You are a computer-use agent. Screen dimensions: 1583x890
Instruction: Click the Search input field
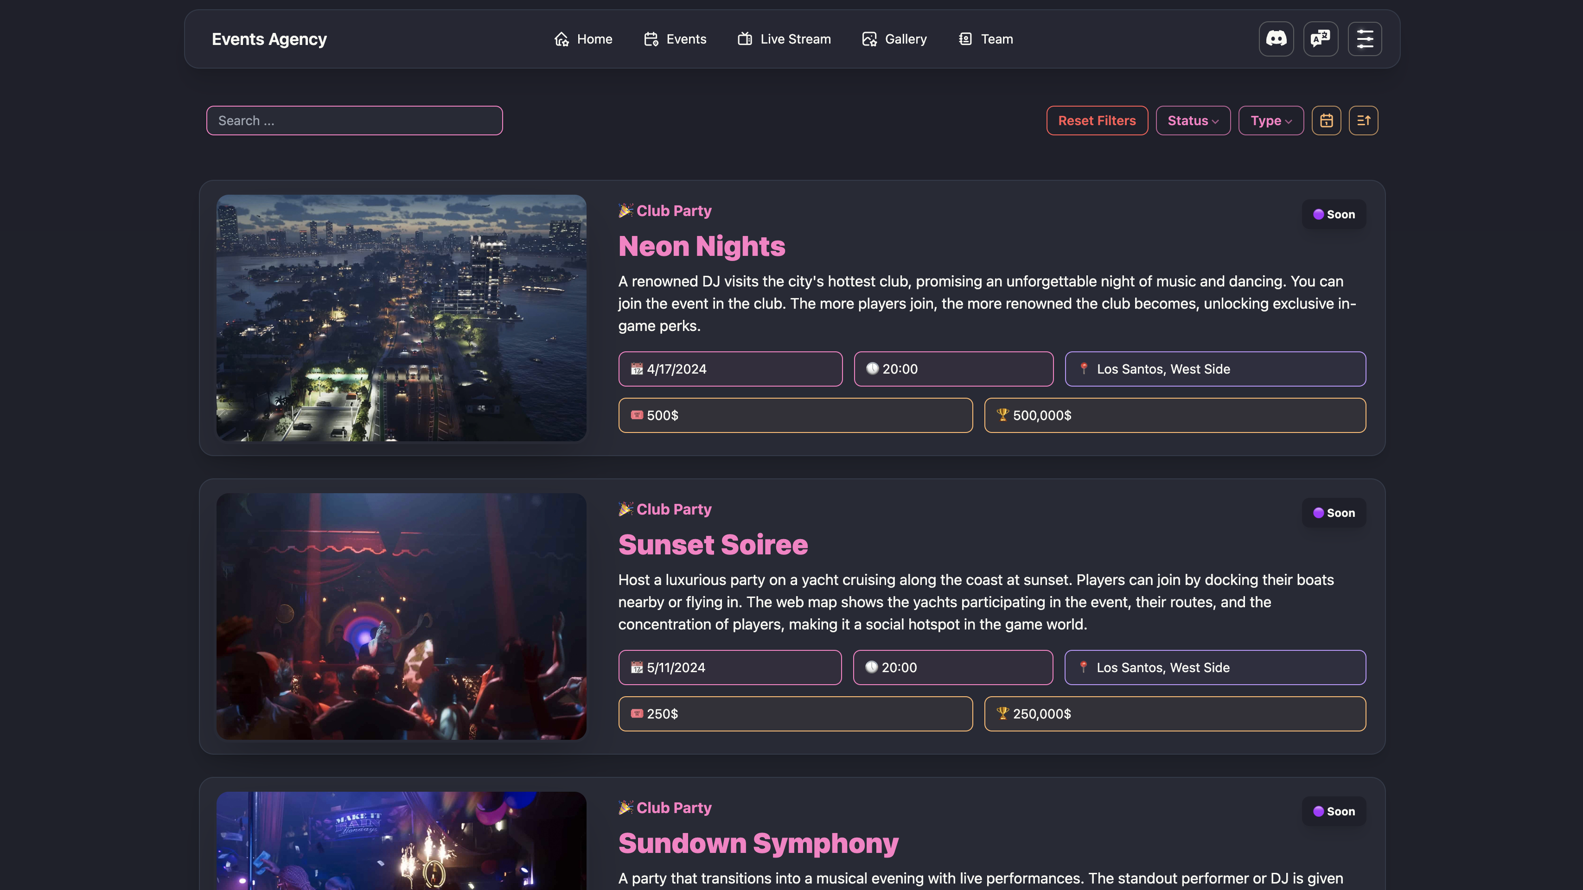354,121
